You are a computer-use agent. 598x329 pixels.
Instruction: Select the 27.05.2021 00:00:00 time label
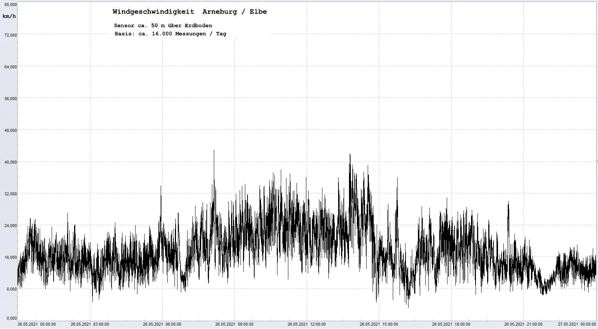coord(577,325)
